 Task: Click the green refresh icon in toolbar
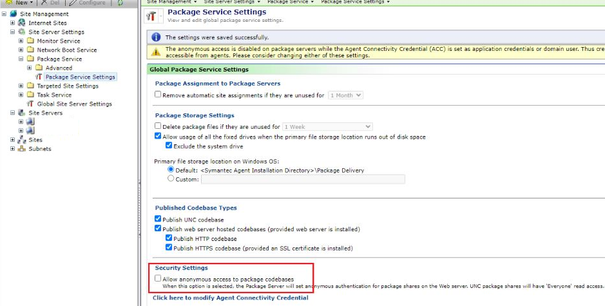(120, 3)
